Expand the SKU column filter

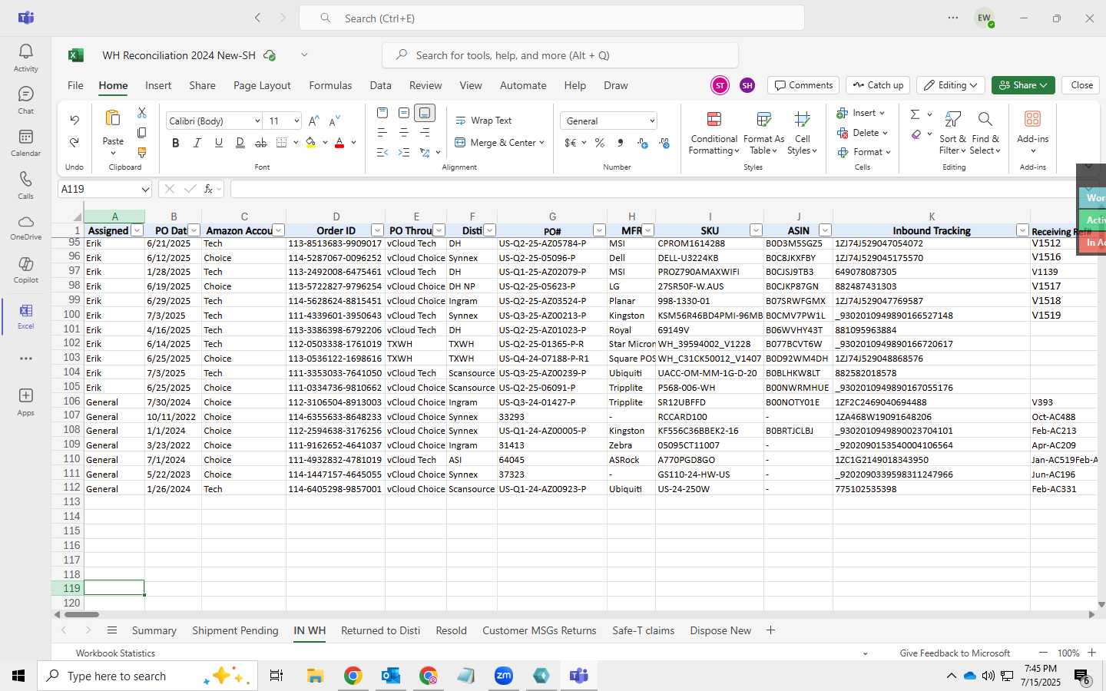[756, 230]
